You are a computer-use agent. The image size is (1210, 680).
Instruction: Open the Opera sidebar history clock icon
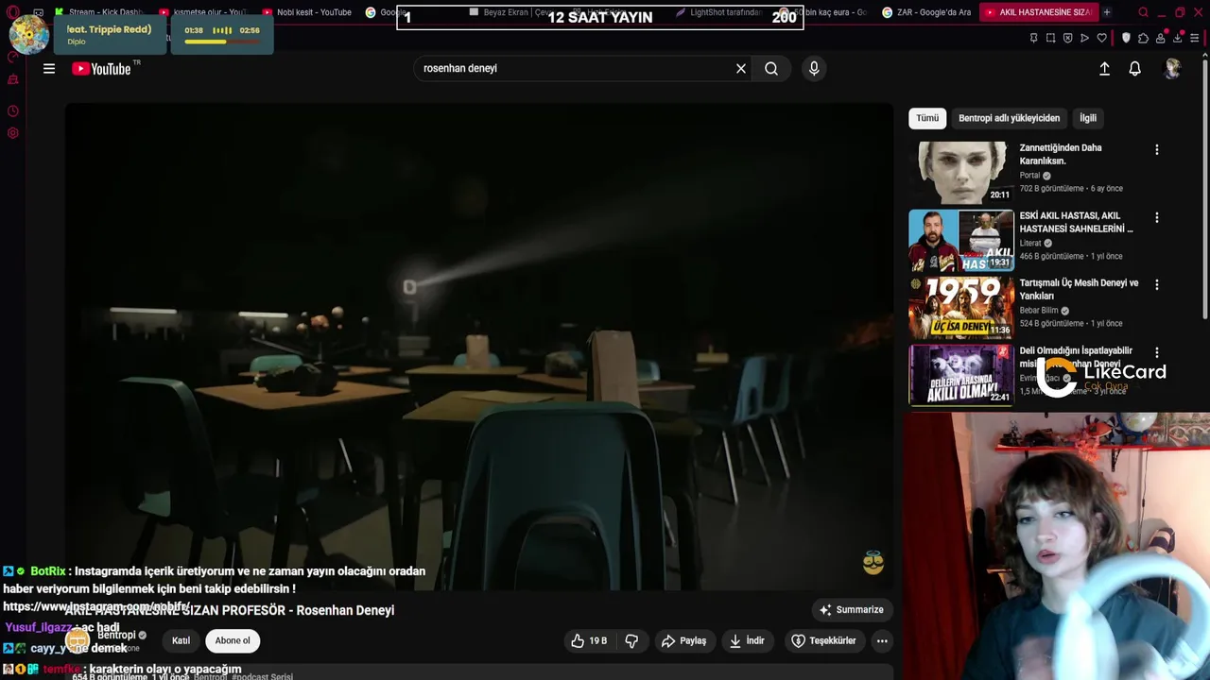click(x=13, y=111)
